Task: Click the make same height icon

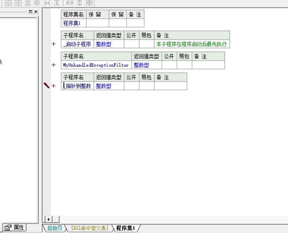Action: (x=80, y=3)
